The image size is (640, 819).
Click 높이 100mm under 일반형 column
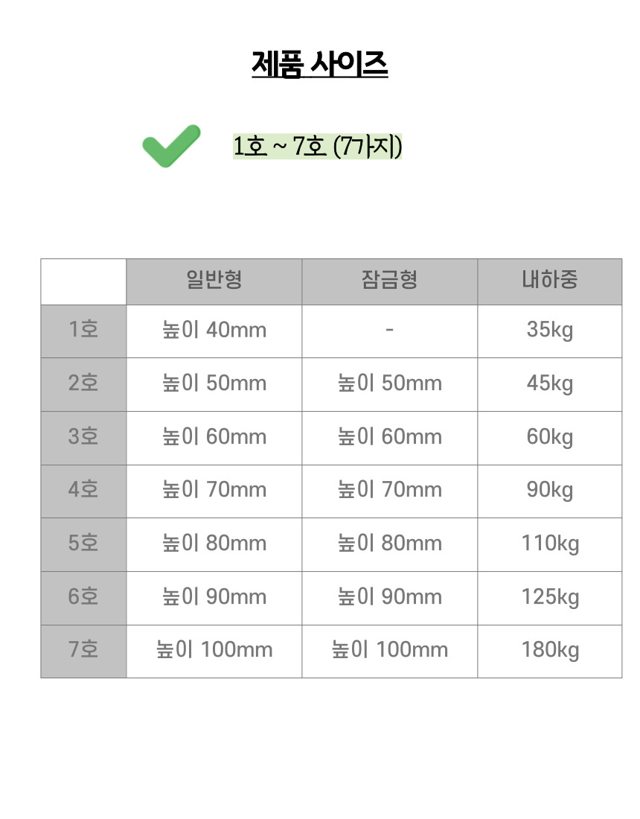[x=214, y=649]
